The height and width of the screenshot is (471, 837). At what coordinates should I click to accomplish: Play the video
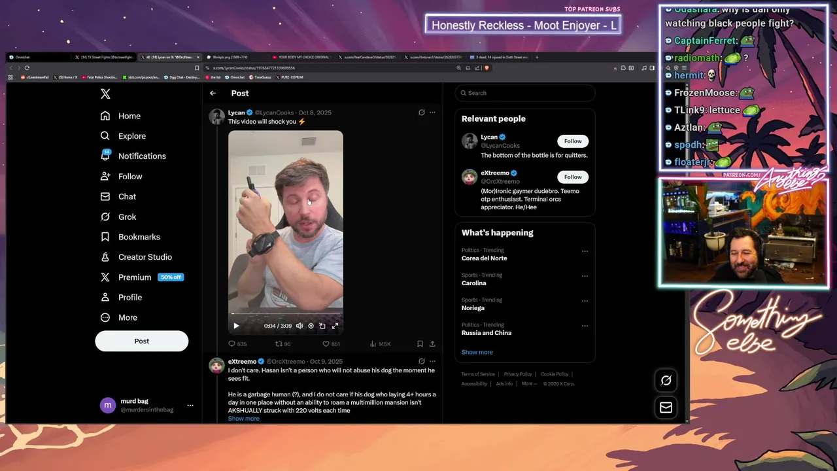pyautogui.click(x=236, y=326)
